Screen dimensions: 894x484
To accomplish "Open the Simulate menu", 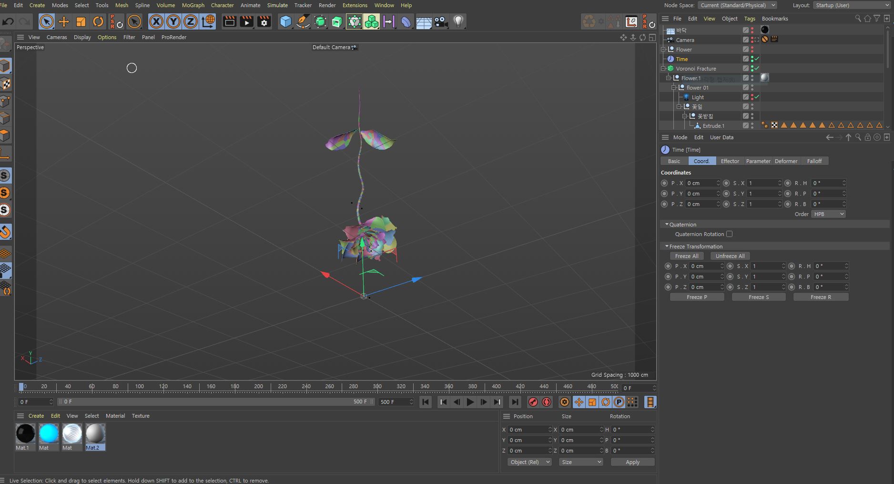I will click(x=277, y=5).
